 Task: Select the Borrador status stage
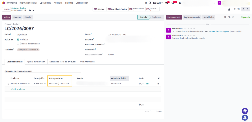click(x=144, y=17)
